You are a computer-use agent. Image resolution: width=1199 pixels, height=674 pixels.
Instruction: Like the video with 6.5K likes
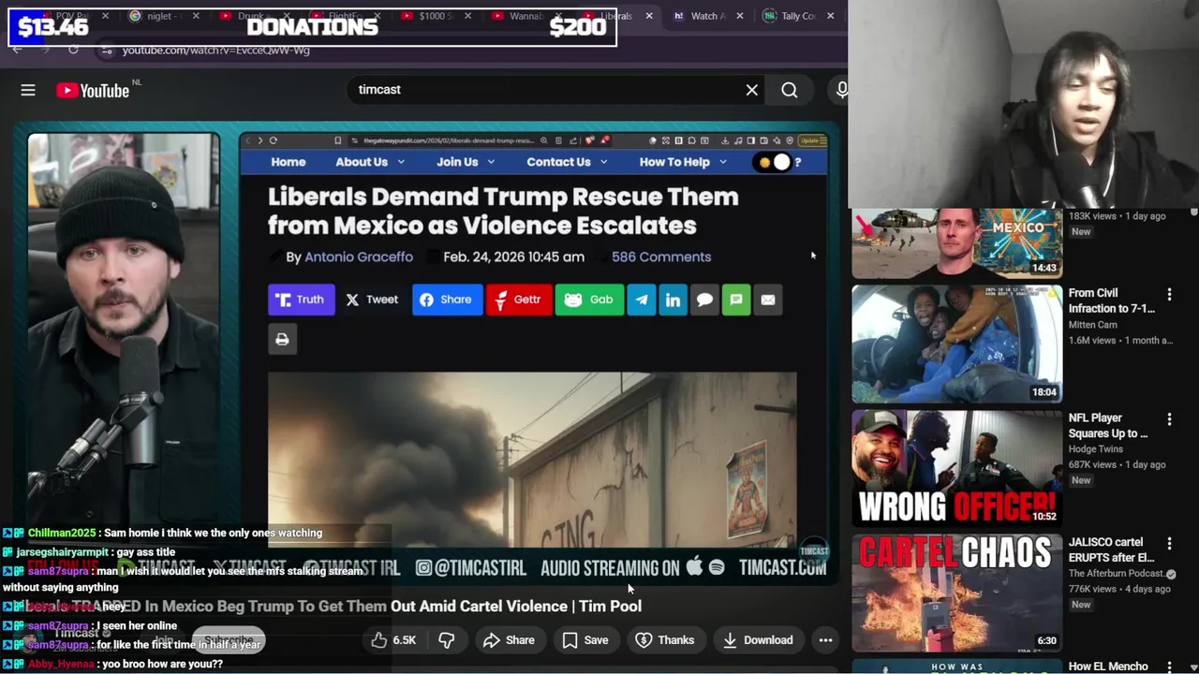pyautogui.click(x=392, y=640)
